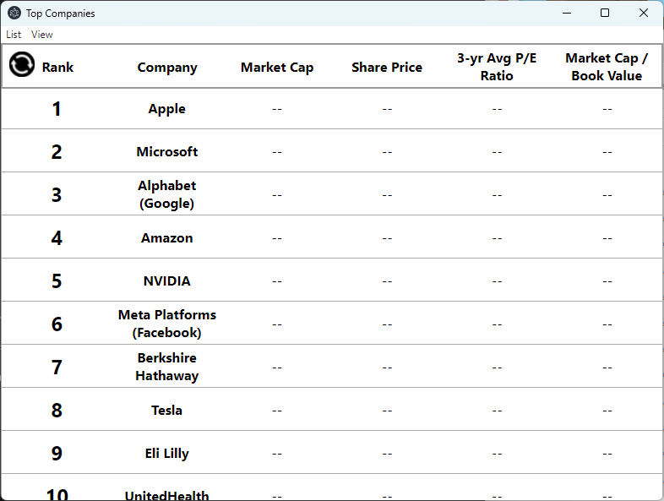This screenshot has height=501, width=664.
Task: Select the Berkshire Hathaway row
Action: click(x=167, y=367)
